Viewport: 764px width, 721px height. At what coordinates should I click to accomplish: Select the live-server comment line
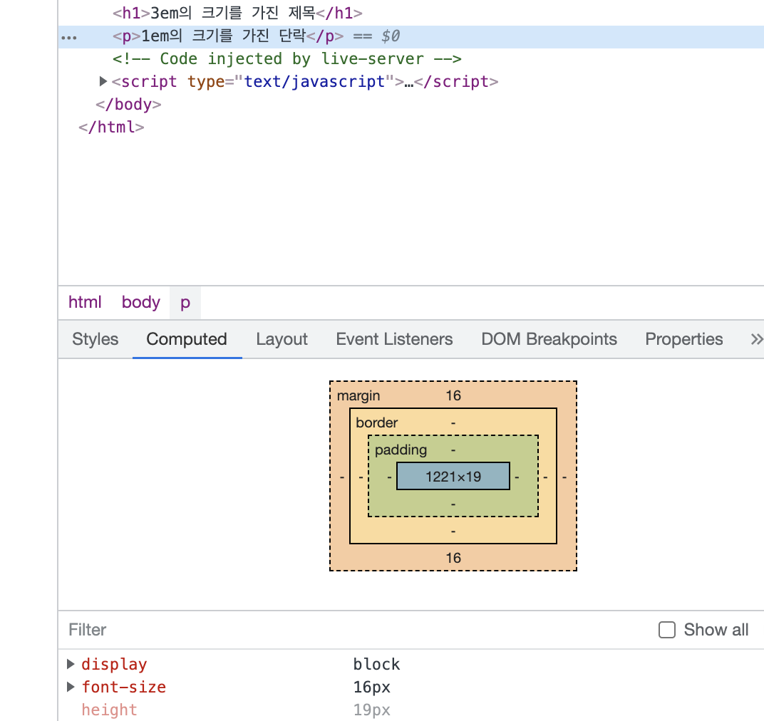pos(286,59)
